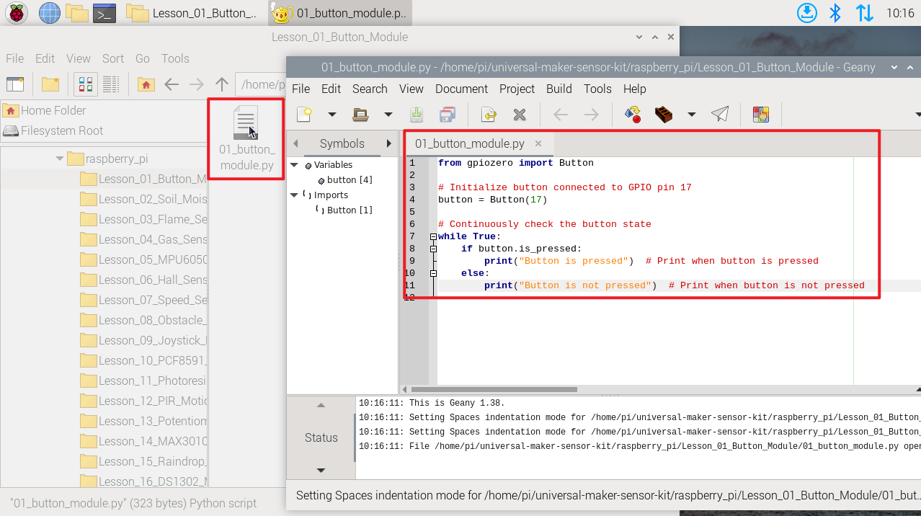The width and height of the screenshot is (921, 516).
Task: Open the build icon dropdown arrow
Action: 692,114
